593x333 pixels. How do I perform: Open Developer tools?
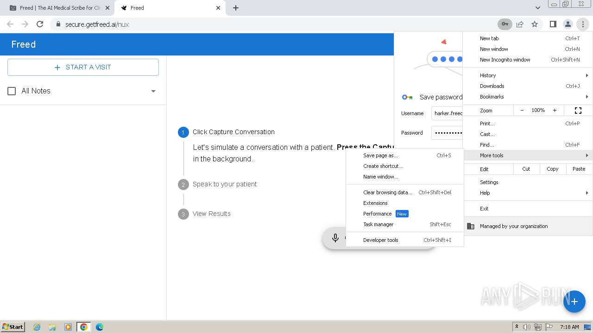pos(404,240)
